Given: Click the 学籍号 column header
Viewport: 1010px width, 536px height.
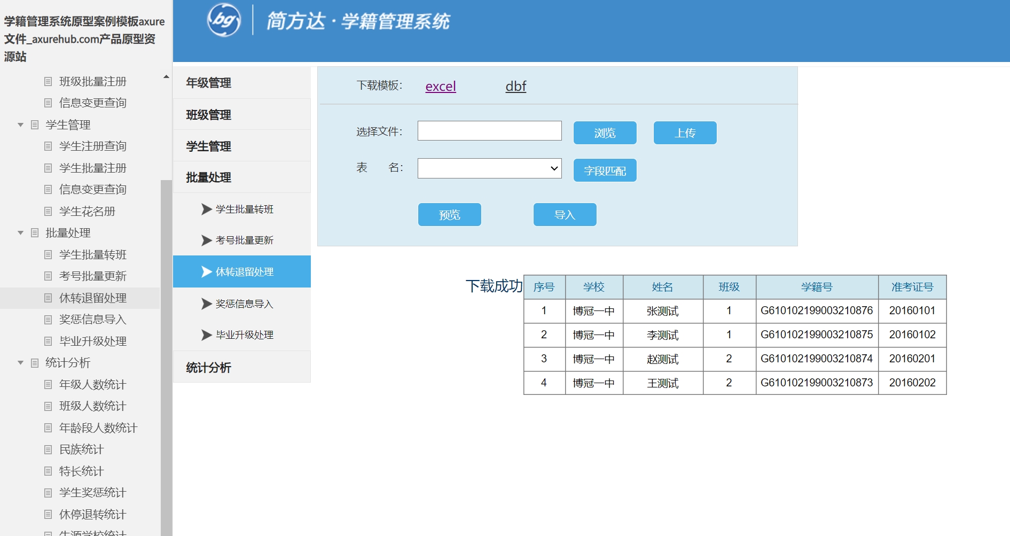Looking at the screenshot, I should [817, 287].
